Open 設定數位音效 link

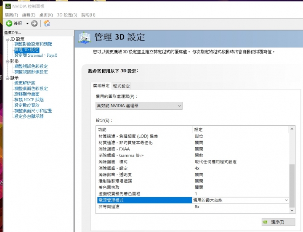coord(27,105)
